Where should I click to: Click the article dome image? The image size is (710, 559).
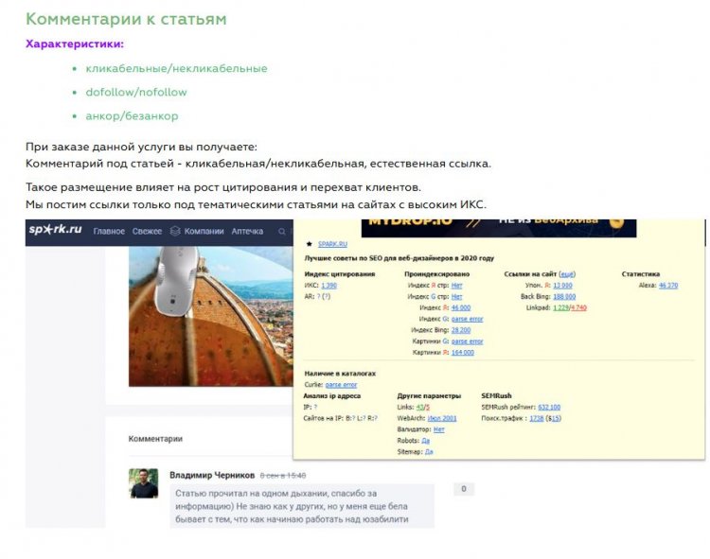(x=210, y=316)
